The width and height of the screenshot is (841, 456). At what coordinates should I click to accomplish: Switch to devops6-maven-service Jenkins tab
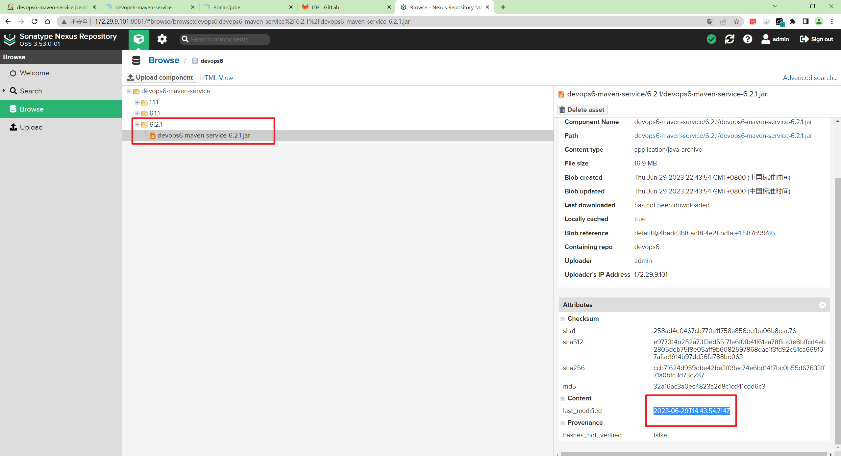[x=51, y=7]
